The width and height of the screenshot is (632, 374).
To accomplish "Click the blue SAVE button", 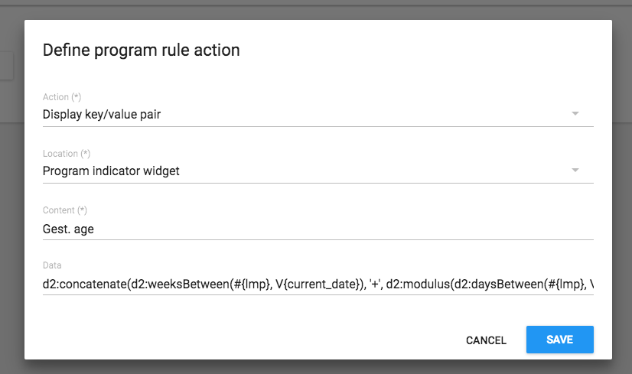I will [x=560, y=340].
